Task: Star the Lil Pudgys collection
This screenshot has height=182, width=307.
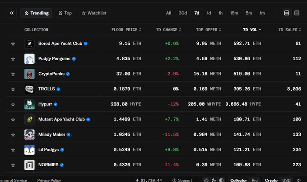Action: point(13,150)
